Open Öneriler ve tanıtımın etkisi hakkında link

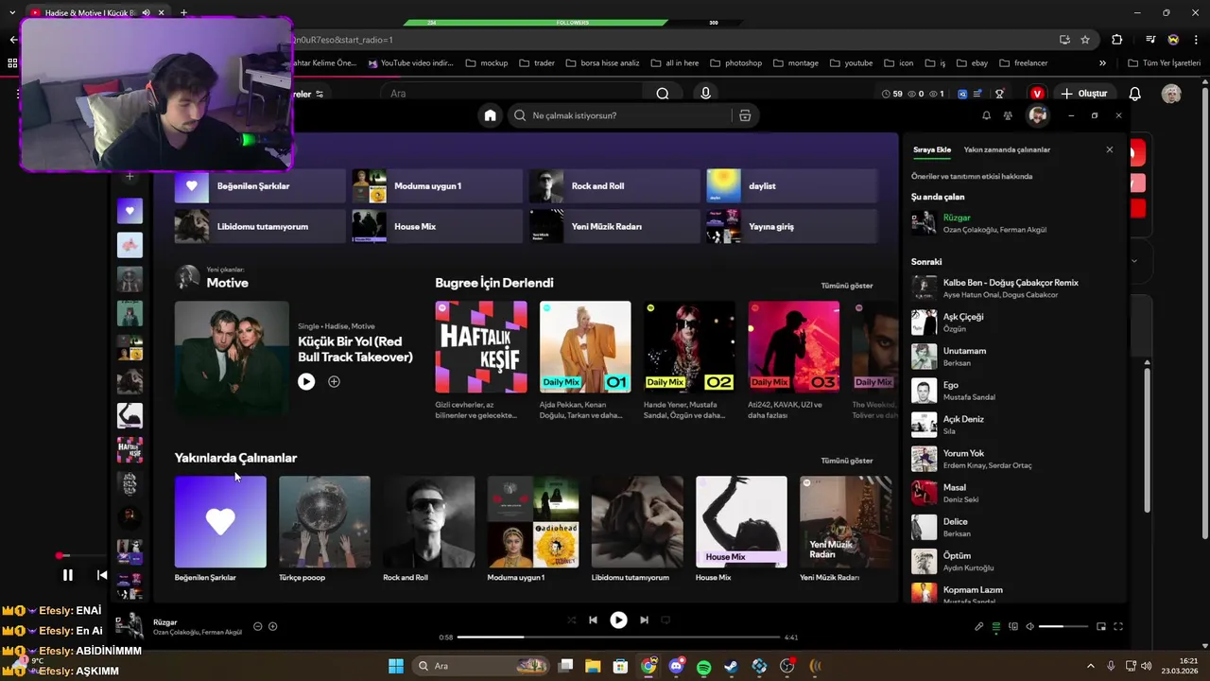point(972,177)
